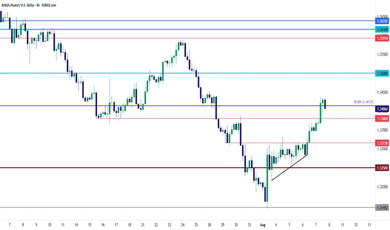The width and height of the screenshot is (390, 230).
Task: Click the 1.35500 price axis tick
Action: pos(382,54)
